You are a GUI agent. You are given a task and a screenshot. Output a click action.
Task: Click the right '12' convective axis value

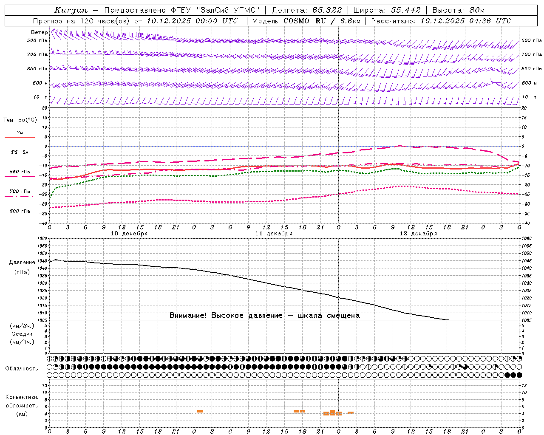tap(524, 385)
